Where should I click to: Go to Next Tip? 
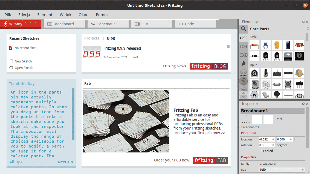tap(65, 162)
